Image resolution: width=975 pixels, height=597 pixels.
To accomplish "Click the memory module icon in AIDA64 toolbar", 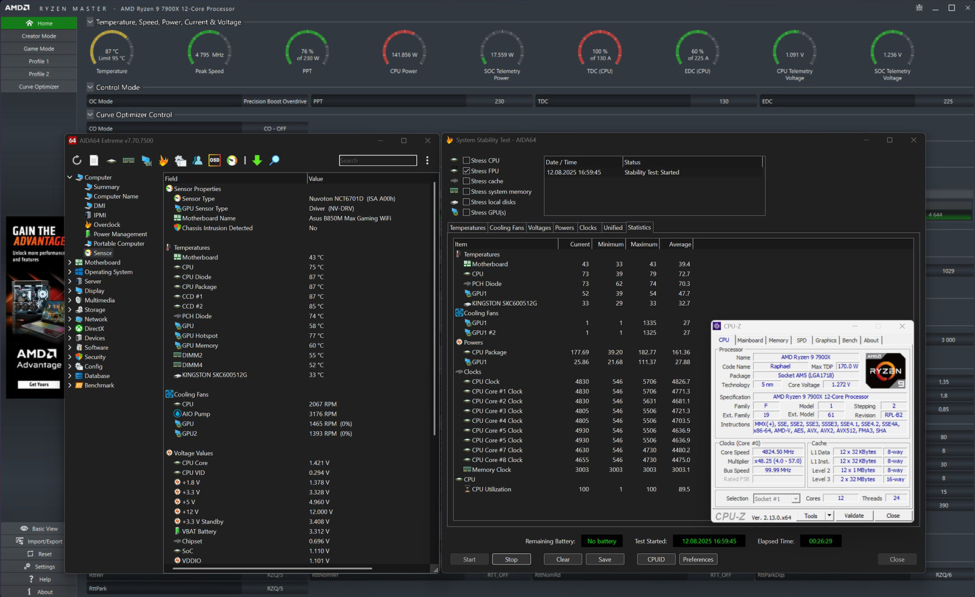I will 129,160.
